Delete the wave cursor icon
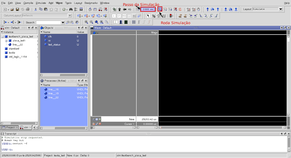 (185, 16)
